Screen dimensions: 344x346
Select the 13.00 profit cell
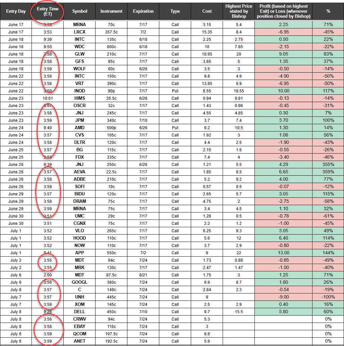tap(283, 253)
